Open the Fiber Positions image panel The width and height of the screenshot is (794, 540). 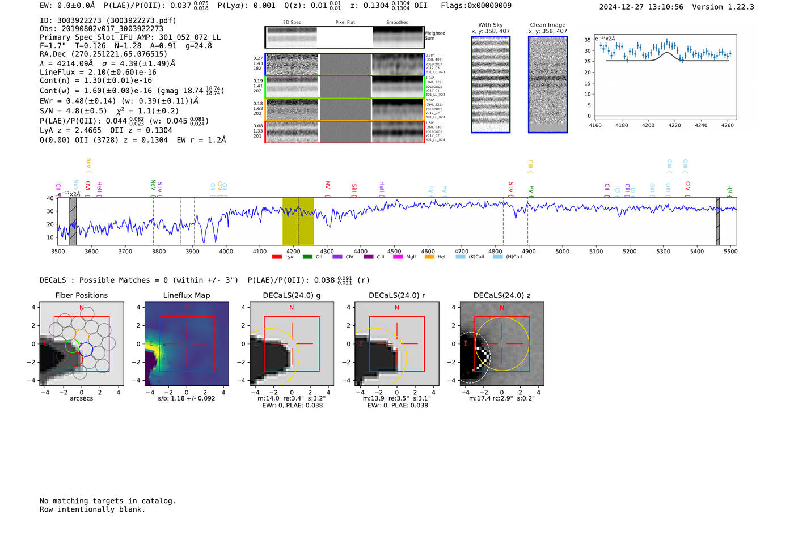tap(82, 343)
